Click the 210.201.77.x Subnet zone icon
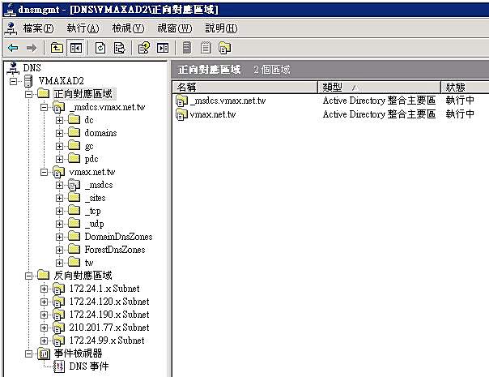 [x=58, y=328]
